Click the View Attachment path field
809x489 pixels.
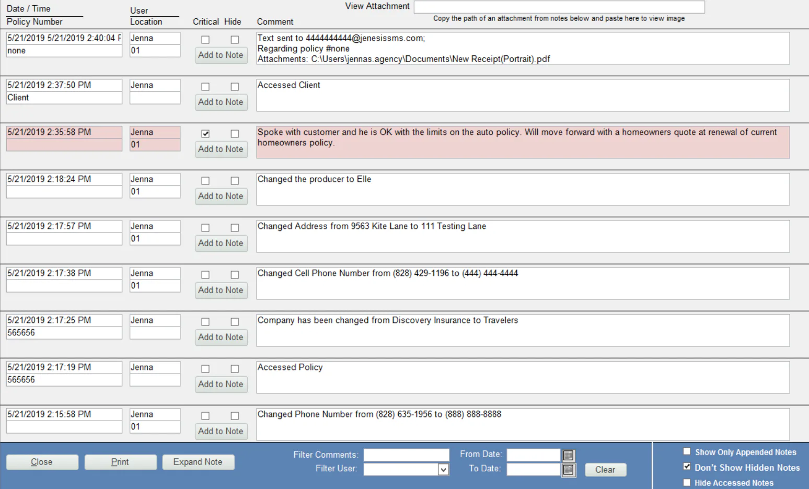click(x=559, y=7)
